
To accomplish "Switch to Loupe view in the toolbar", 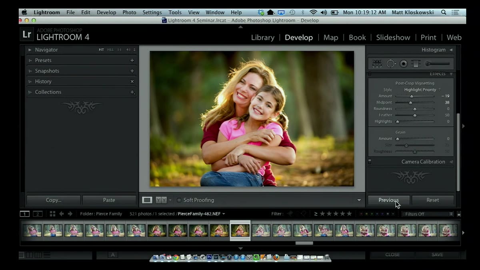I will [x=147, y=200].
